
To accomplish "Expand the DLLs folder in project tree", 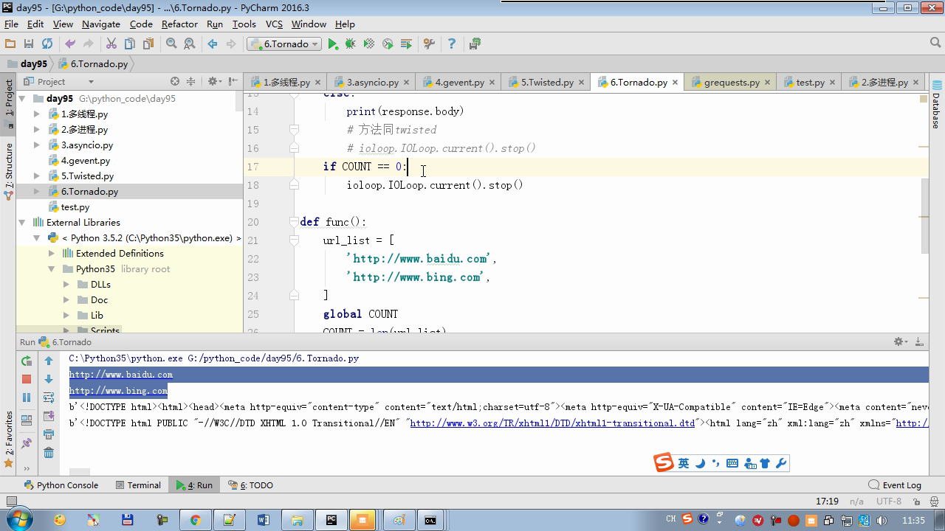I will point(66,285).
